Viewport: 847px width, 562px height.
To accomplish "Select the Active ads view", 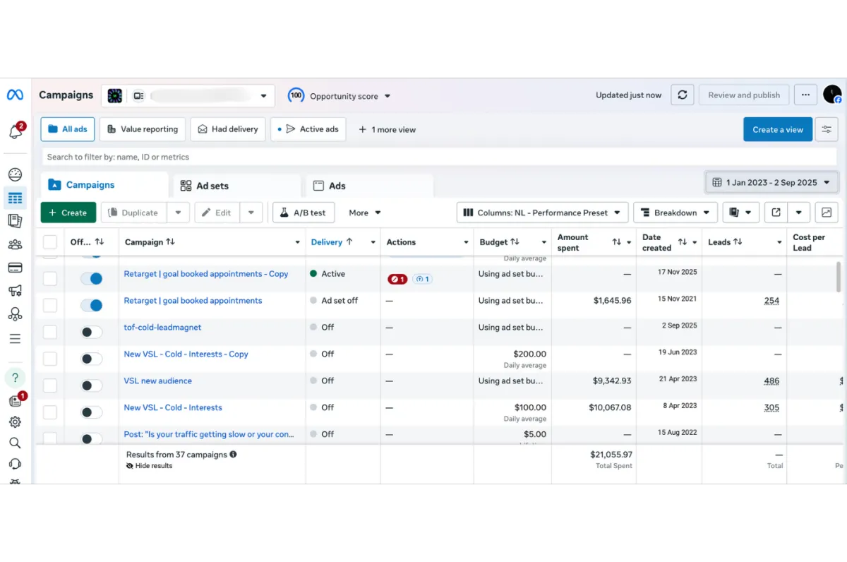I will coord(308,129).
